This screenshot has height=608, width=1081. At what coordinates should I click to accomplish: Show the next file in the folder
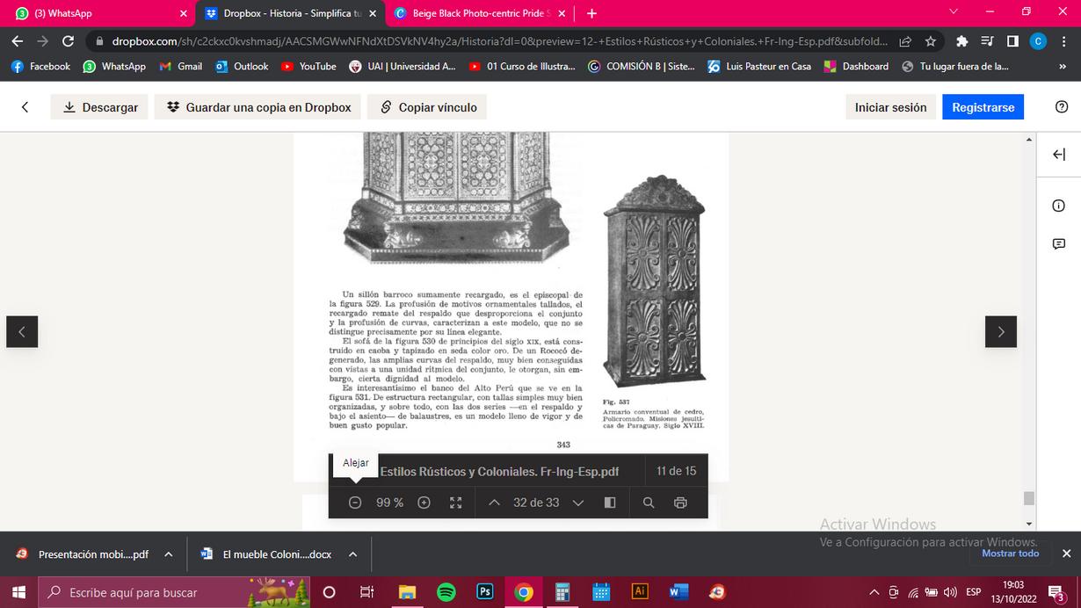click(x=1001, y=331)
